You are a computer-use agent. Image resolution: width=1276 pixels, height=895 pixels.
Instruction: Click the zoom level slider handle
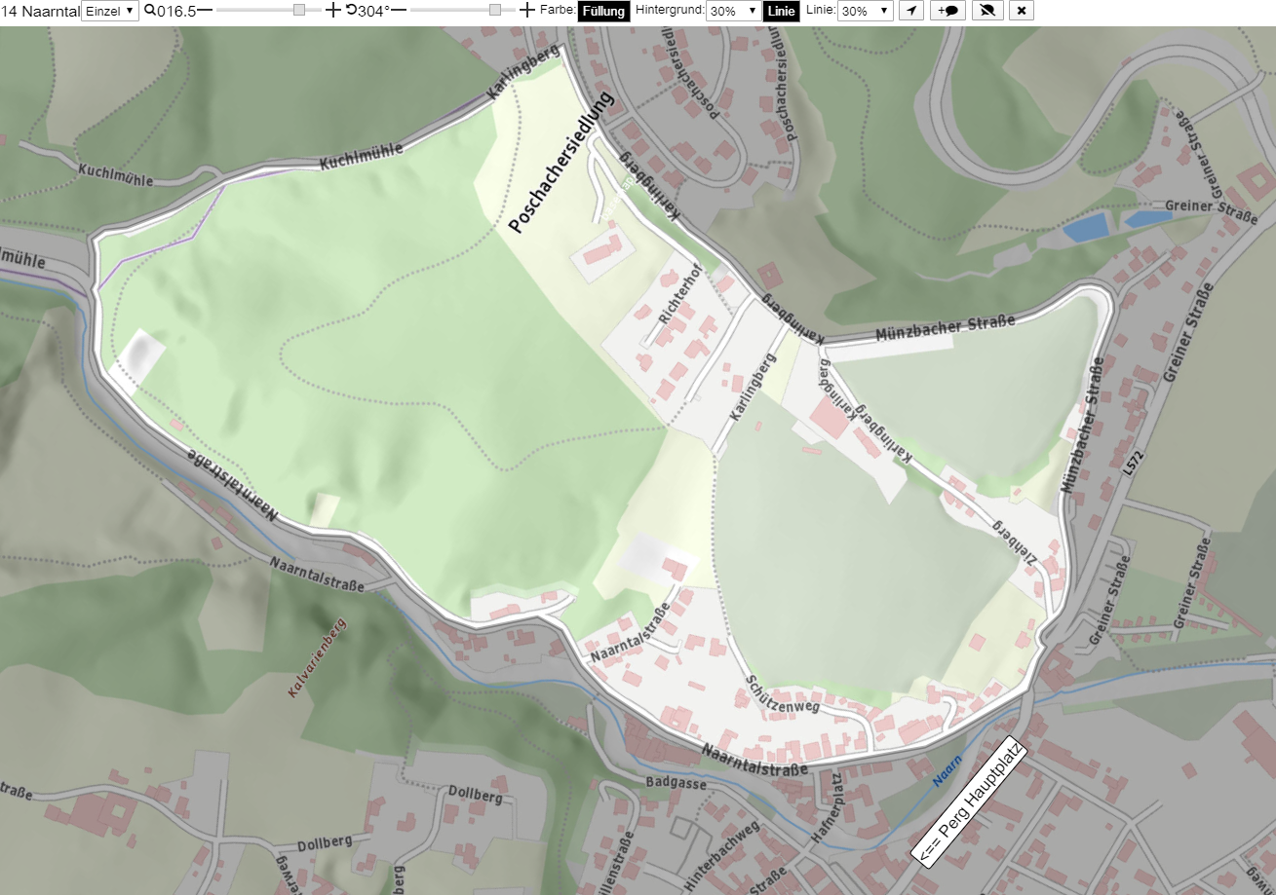tap(299, 10)
